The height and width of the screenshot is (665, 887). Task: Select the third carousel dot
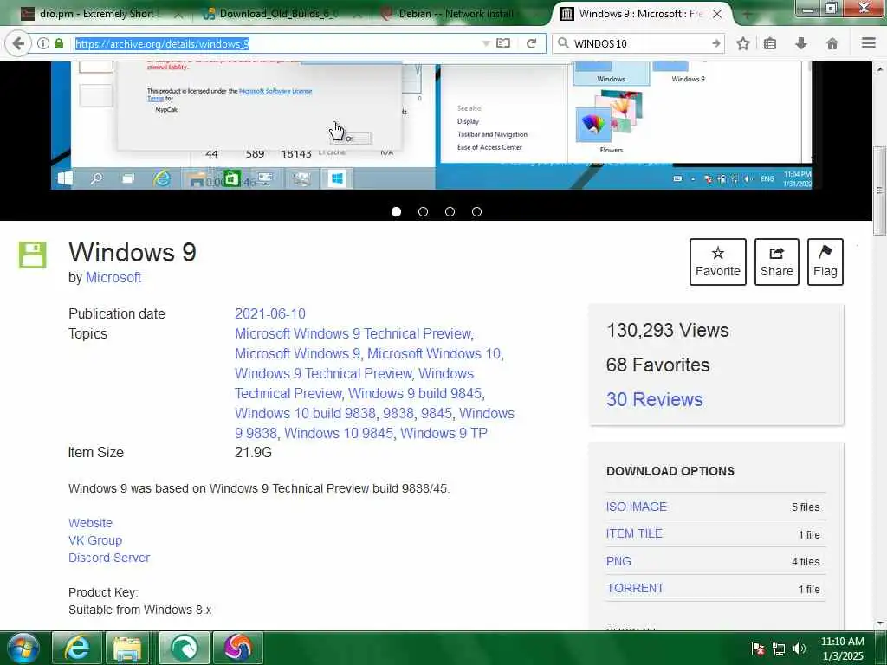pyautogui.click(x=450, y=211)
